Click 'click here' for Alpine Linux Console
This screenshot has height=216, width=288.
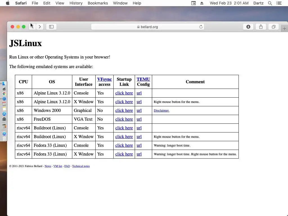(124, 93)
